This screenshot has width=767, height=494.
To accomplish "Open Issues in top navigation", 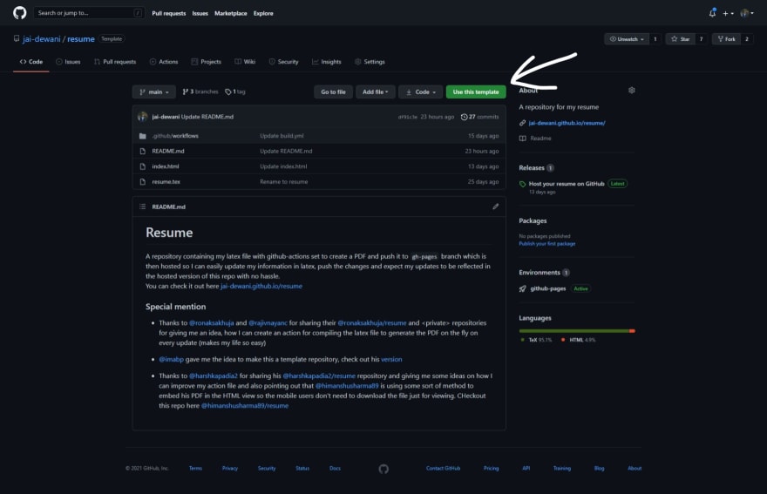I will click(x=200, y=13).
